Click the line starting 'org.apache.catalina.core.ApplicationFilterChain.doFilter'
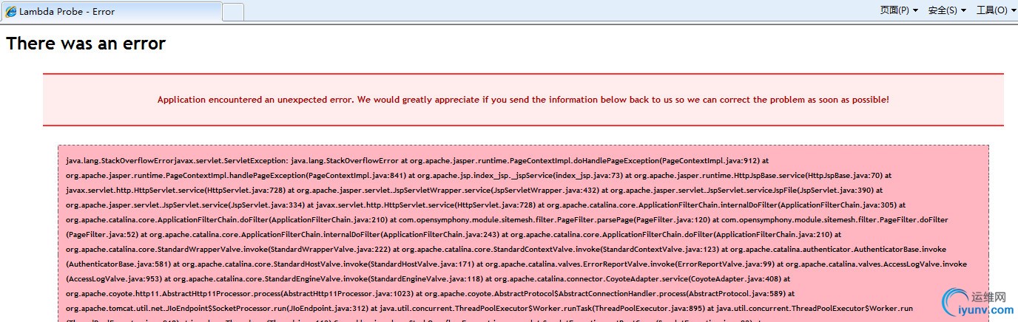The width and height of the screenshot is (1018, 322). pos(507,220)
